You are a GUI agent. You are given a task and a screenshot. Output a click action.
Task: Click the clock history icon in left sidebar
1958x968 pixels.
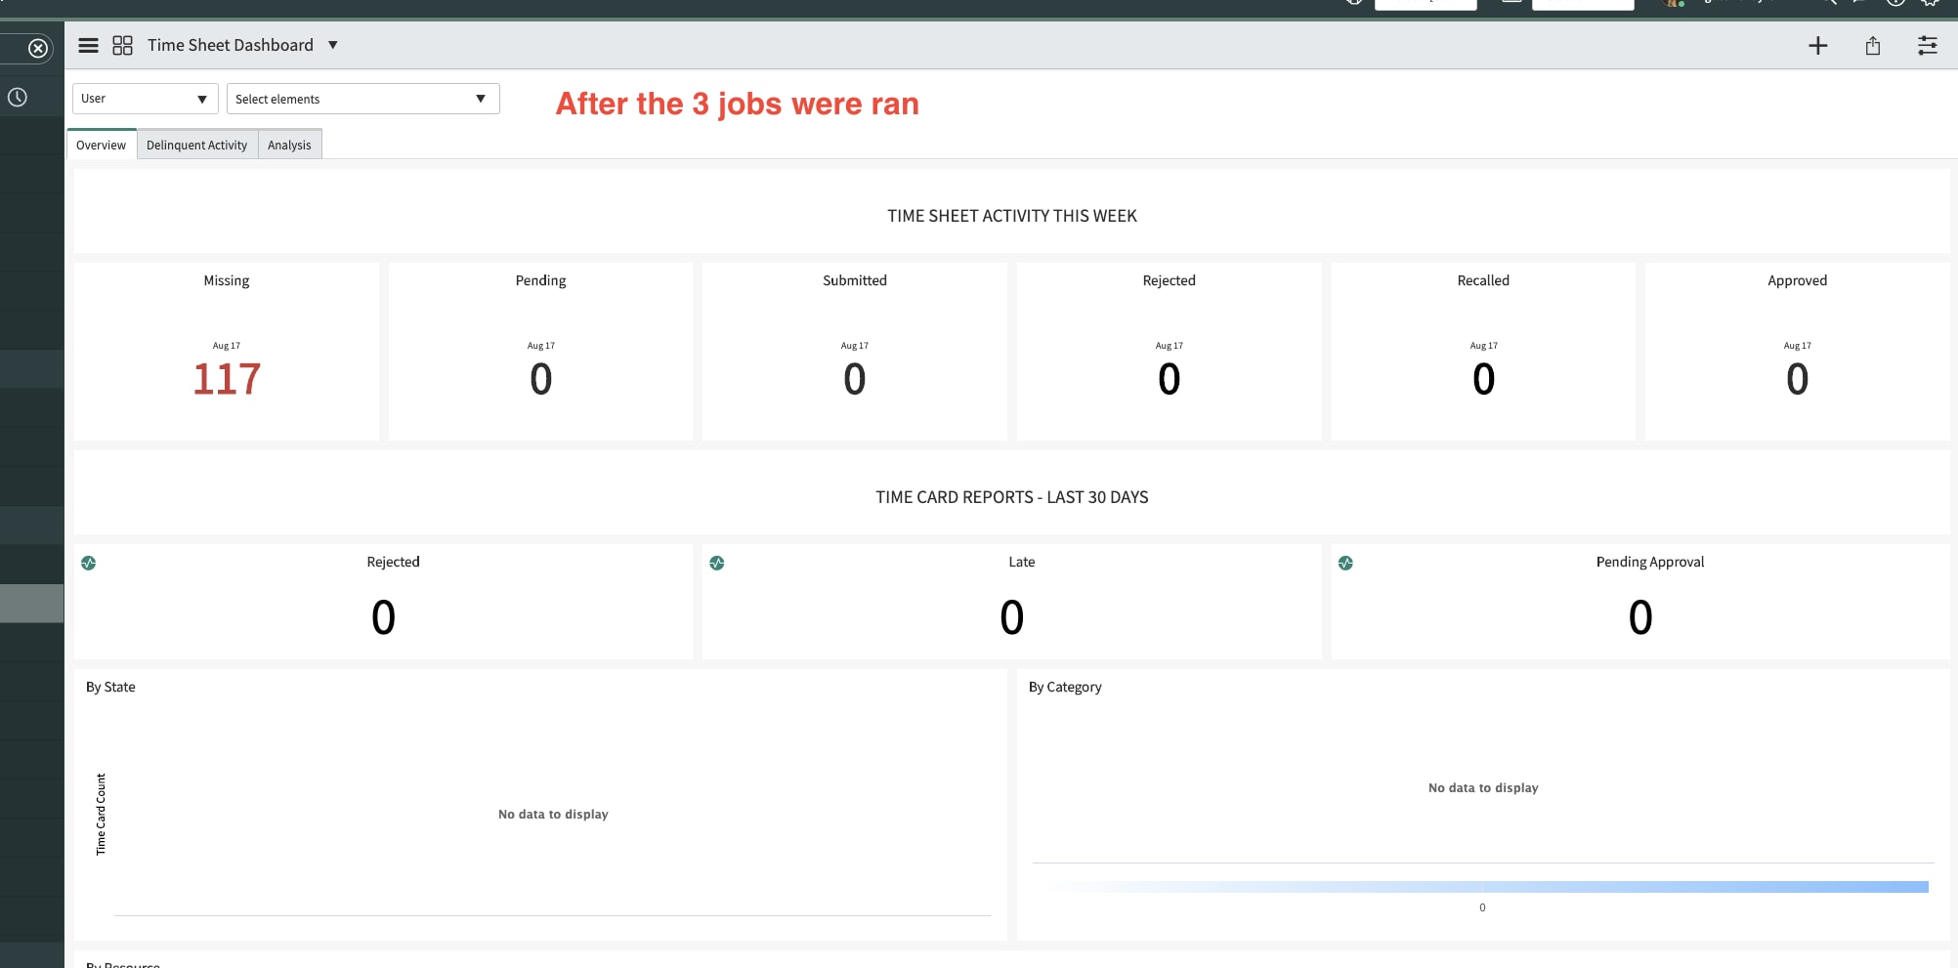(16, 96)
